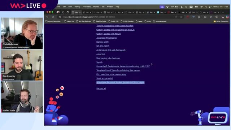The image size is (231, 130).
Task: Open the Copilot icon at toolbar end
Action: coord(227,17)
